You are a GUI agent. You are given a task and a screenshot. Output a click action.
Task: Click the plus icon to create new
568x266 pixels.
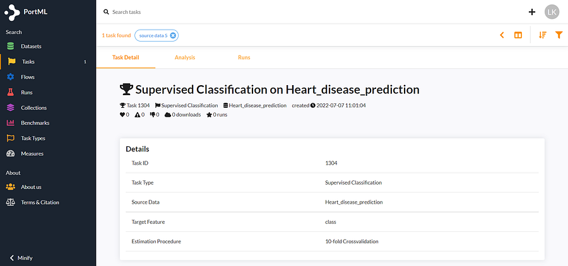click(532, 11)
